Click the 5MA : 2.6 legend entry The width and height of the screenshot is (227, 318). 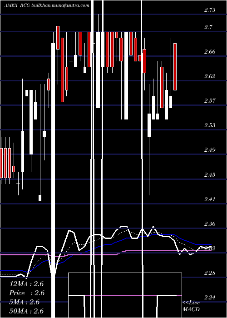[x=25, y=302]
